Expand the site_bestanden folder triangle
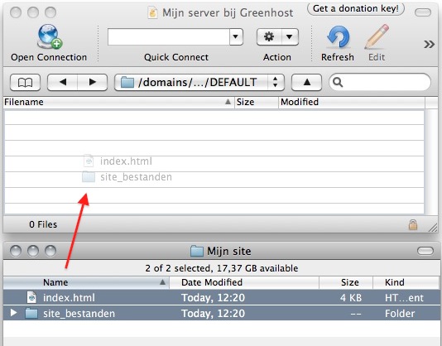442x346 pixels. [13, 313]
